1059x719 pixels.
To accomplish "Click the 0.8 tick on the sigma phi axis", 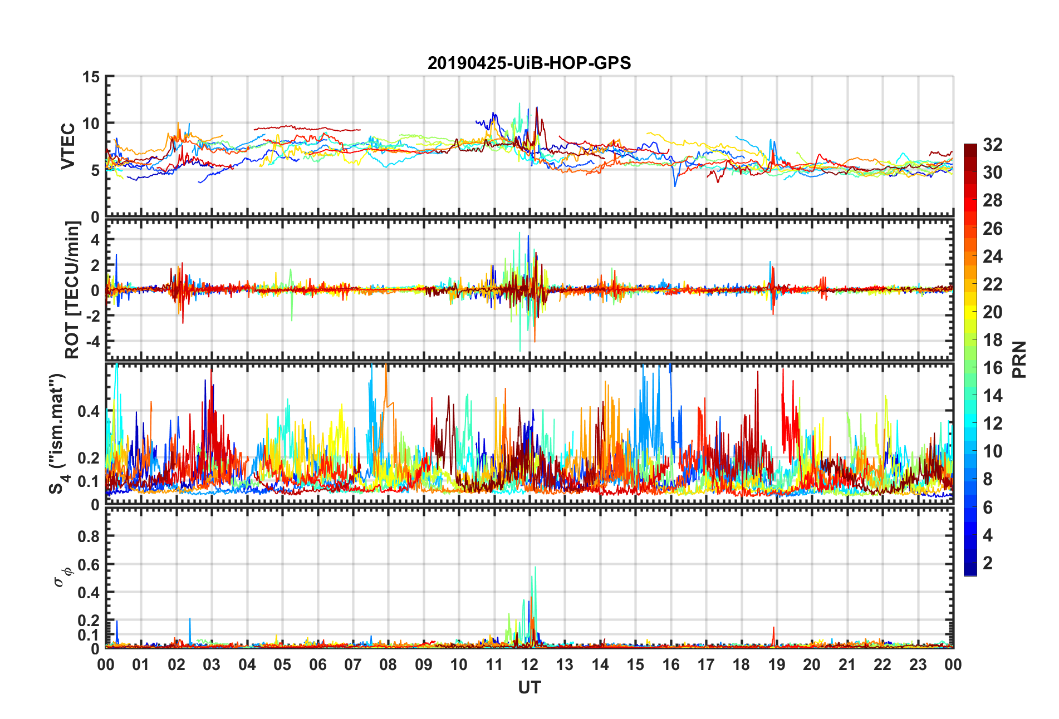I will click(x=89, y=536).
